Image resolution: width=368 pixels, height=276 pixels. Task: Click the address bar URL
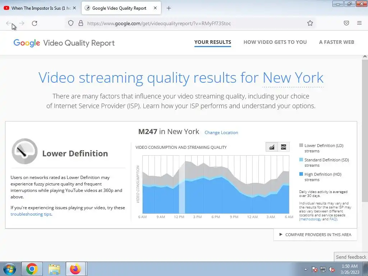coord(159,23)
